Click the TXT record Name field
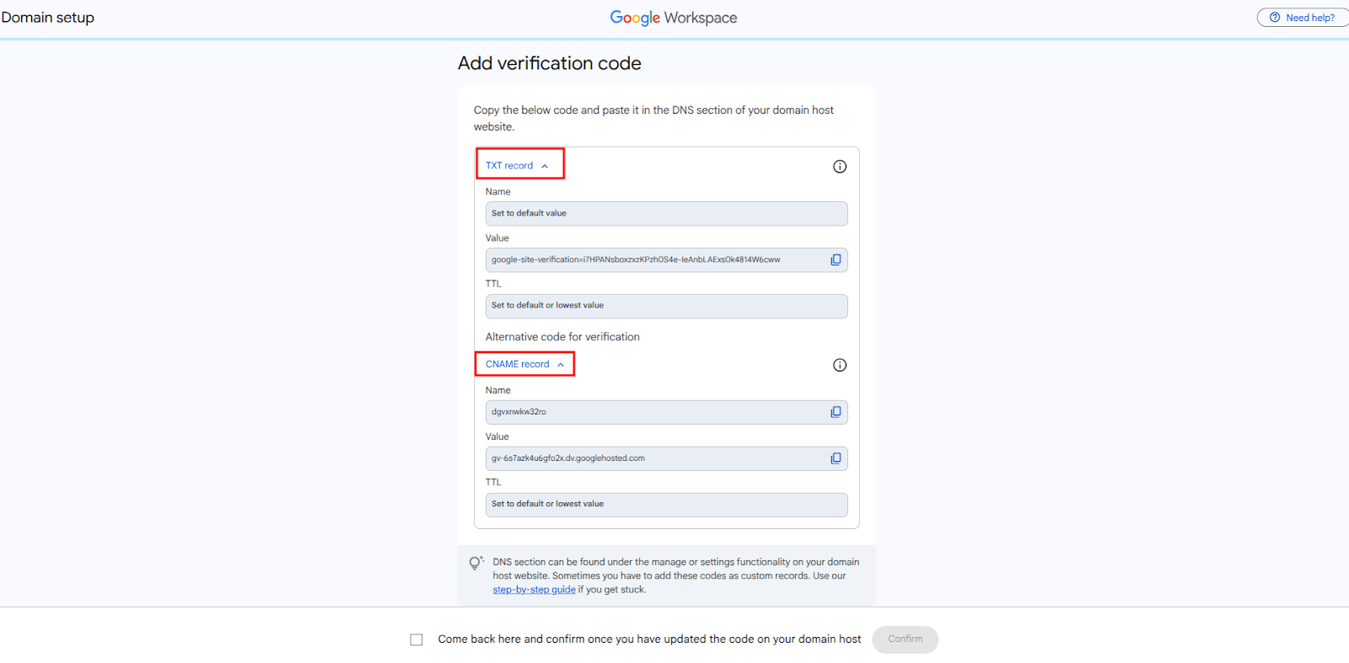The image size is (1349, 663). (x=666, y=214)
